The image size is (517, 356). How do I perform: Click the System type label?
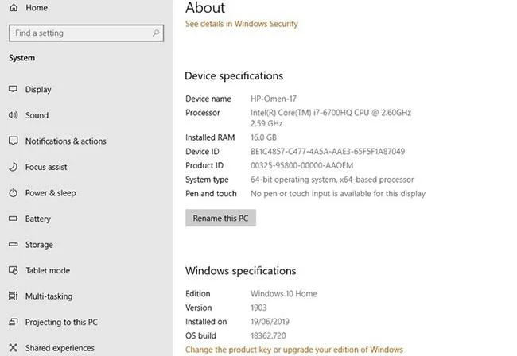[x=207, y=180]
